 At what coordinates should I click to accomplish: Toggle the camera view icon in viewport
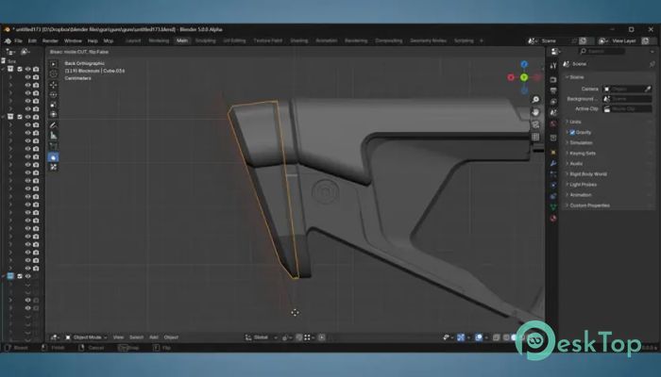(x=535, y=124)
